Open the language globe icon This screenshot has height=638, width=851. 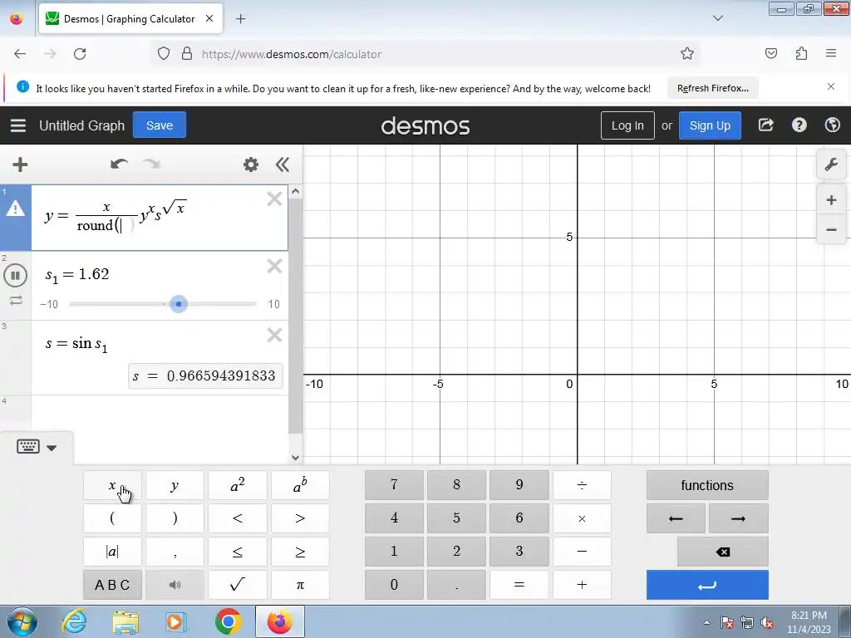tap(832, 125)
